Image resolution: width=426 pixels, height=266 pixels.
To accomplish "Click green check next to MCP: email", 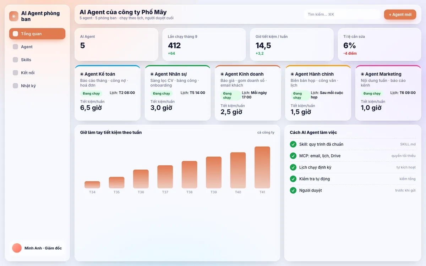I will point(293,156).
